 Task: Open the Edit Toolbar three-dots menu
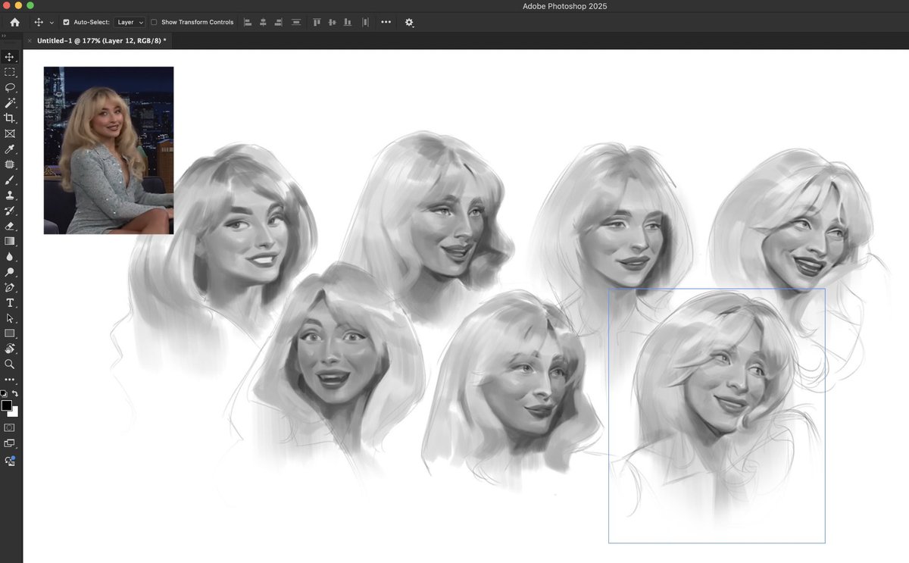[x=10, y=380]
